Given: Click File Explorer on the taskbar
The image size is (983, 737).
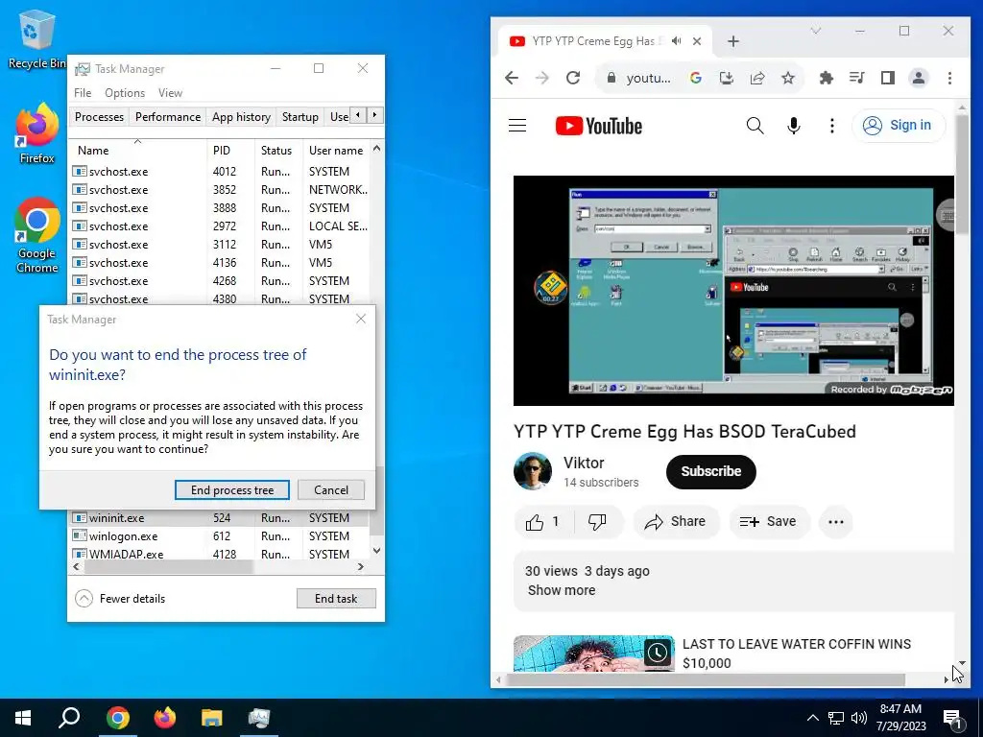Looking at the screenshot, I should [x=212, y=718].
